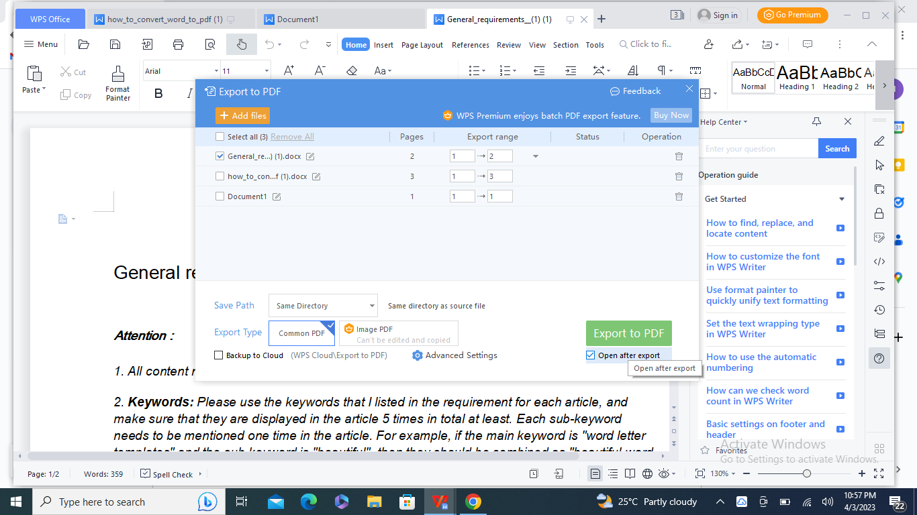
Task: Uncheck the General_re...(1).docx file checkbox
Action: 220,156
